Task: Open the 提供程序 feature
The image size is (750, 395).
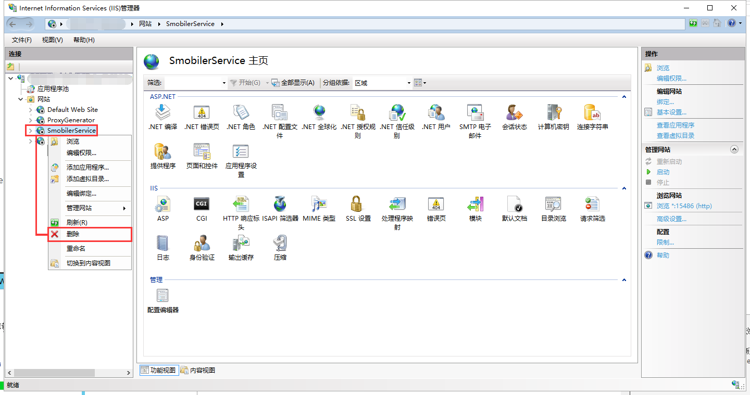Action: click(x=162, y=156)
